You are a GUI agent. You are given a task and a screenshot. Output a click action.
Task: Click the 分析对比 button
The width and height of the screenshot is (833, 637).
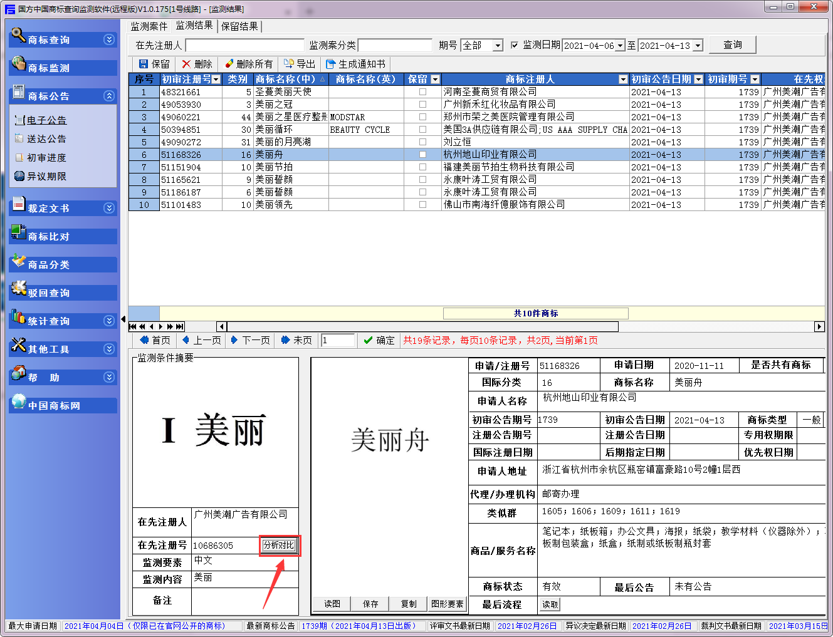[x=279, y=545]
